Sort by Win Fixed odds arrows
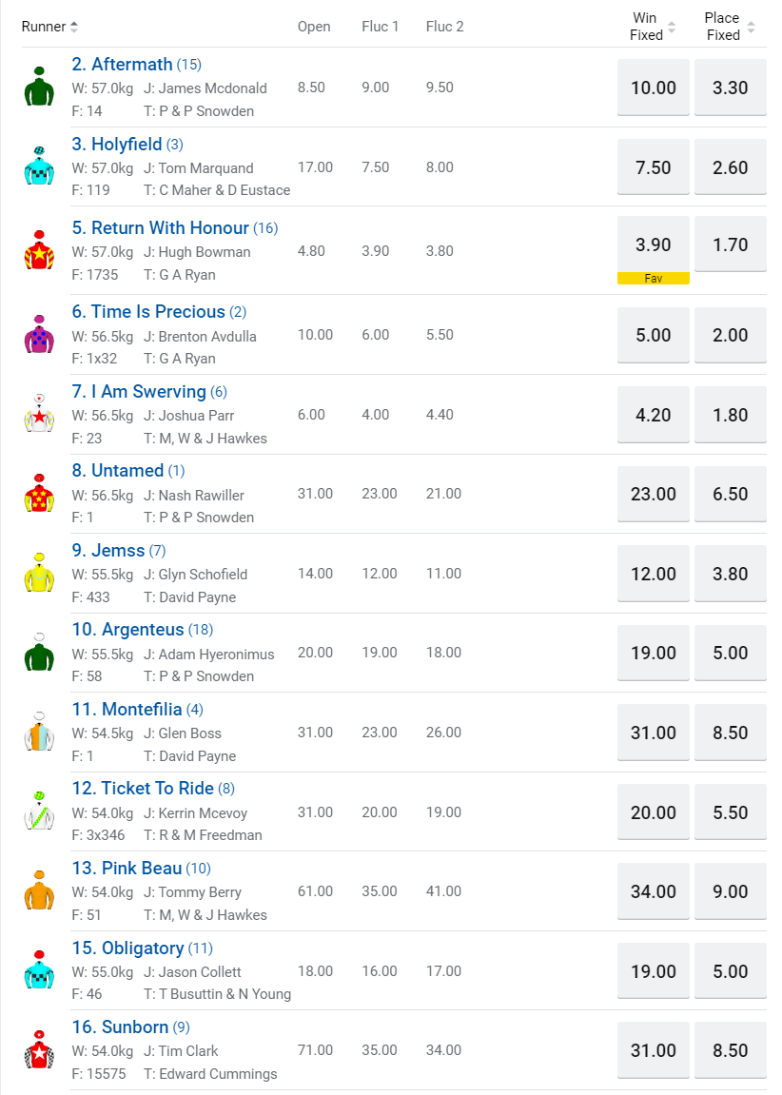This screenshot has width=782, height=1095. tap(672, 27)
